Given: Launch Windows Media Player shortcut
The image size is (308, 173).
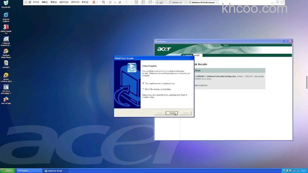Looking at the screenshot, I should pos(6,52).
